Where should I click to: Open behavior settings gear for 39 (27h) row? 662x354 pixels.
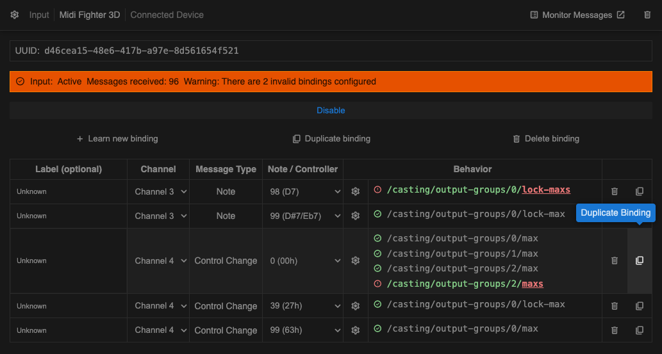pos(356,306)
